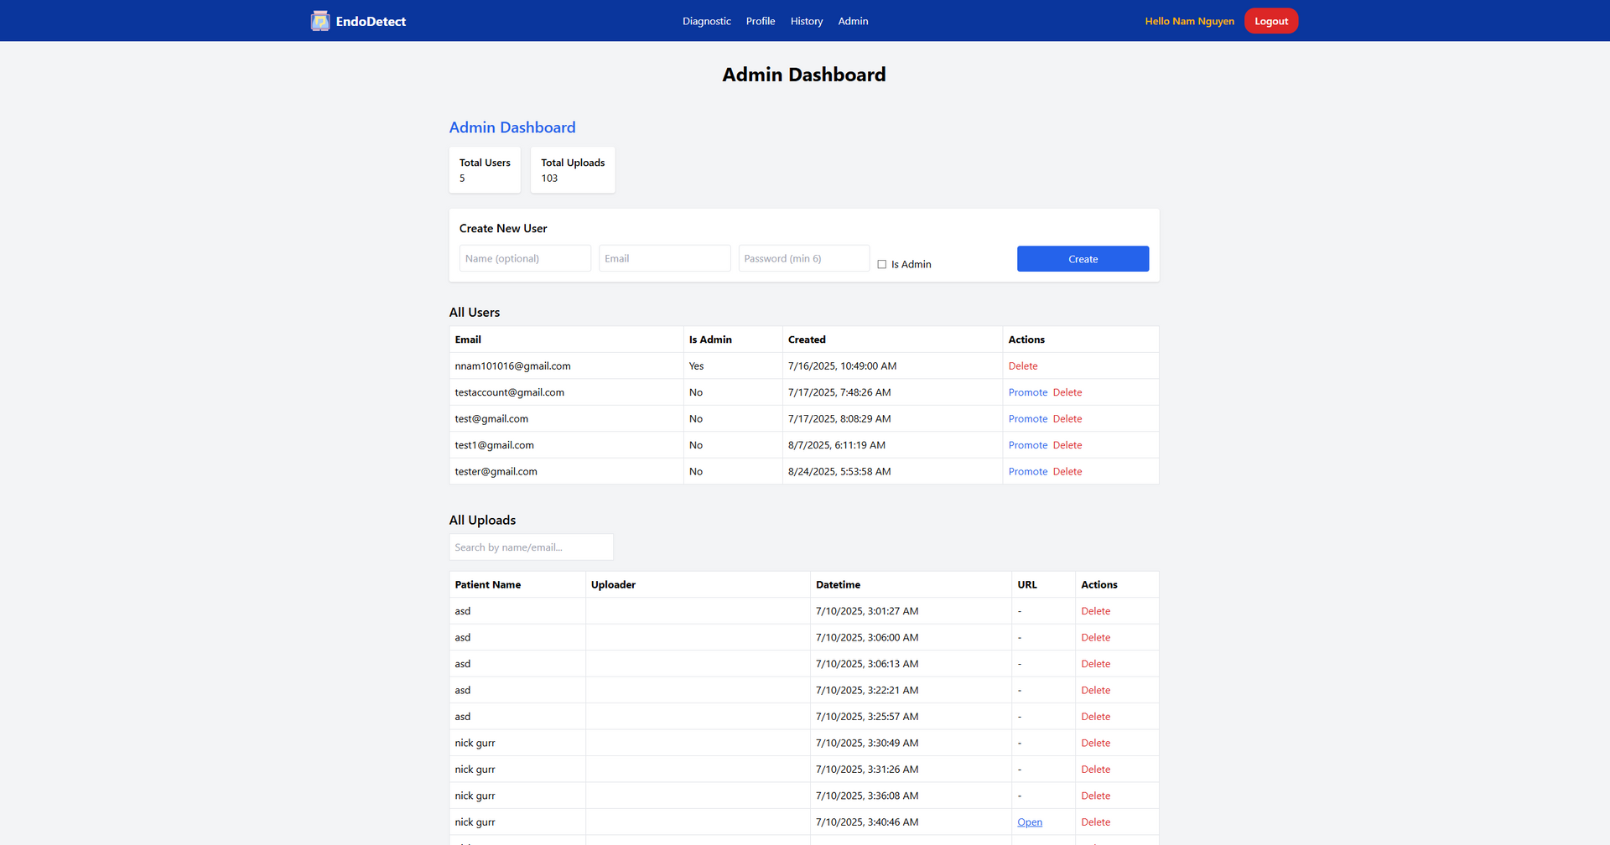
Task: Select the Admin nav item
Action: point(853,21)
